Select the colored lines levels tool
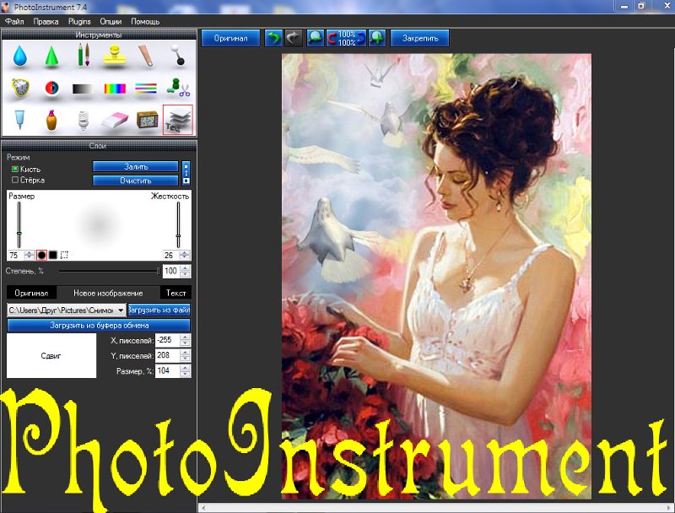The width and height of the screenshot is (675, 513). tap(146, 89)
